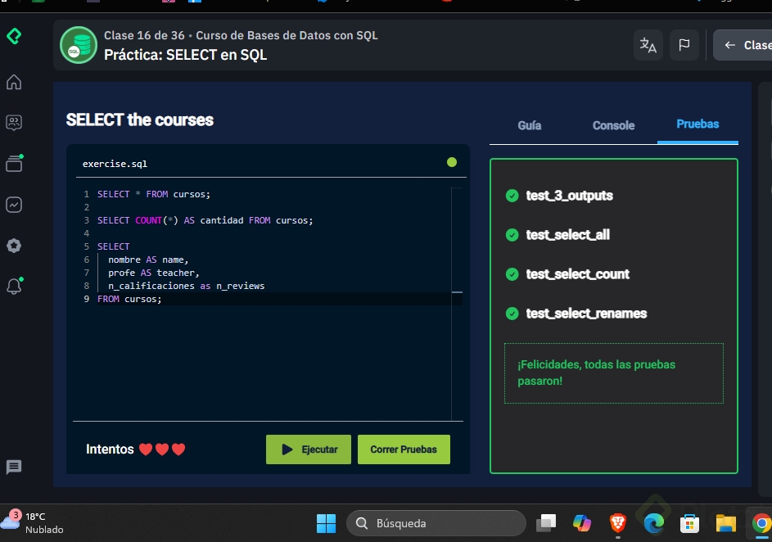The height and width of the screenshot is (542, 772).
Task: Click code line 6 nombre AS name
Action: point(148,260)
